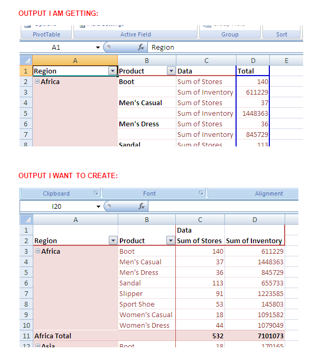Click the Sort ribbon group label
The width and height of the screenshot is (310, 351).
coord(281,34)
